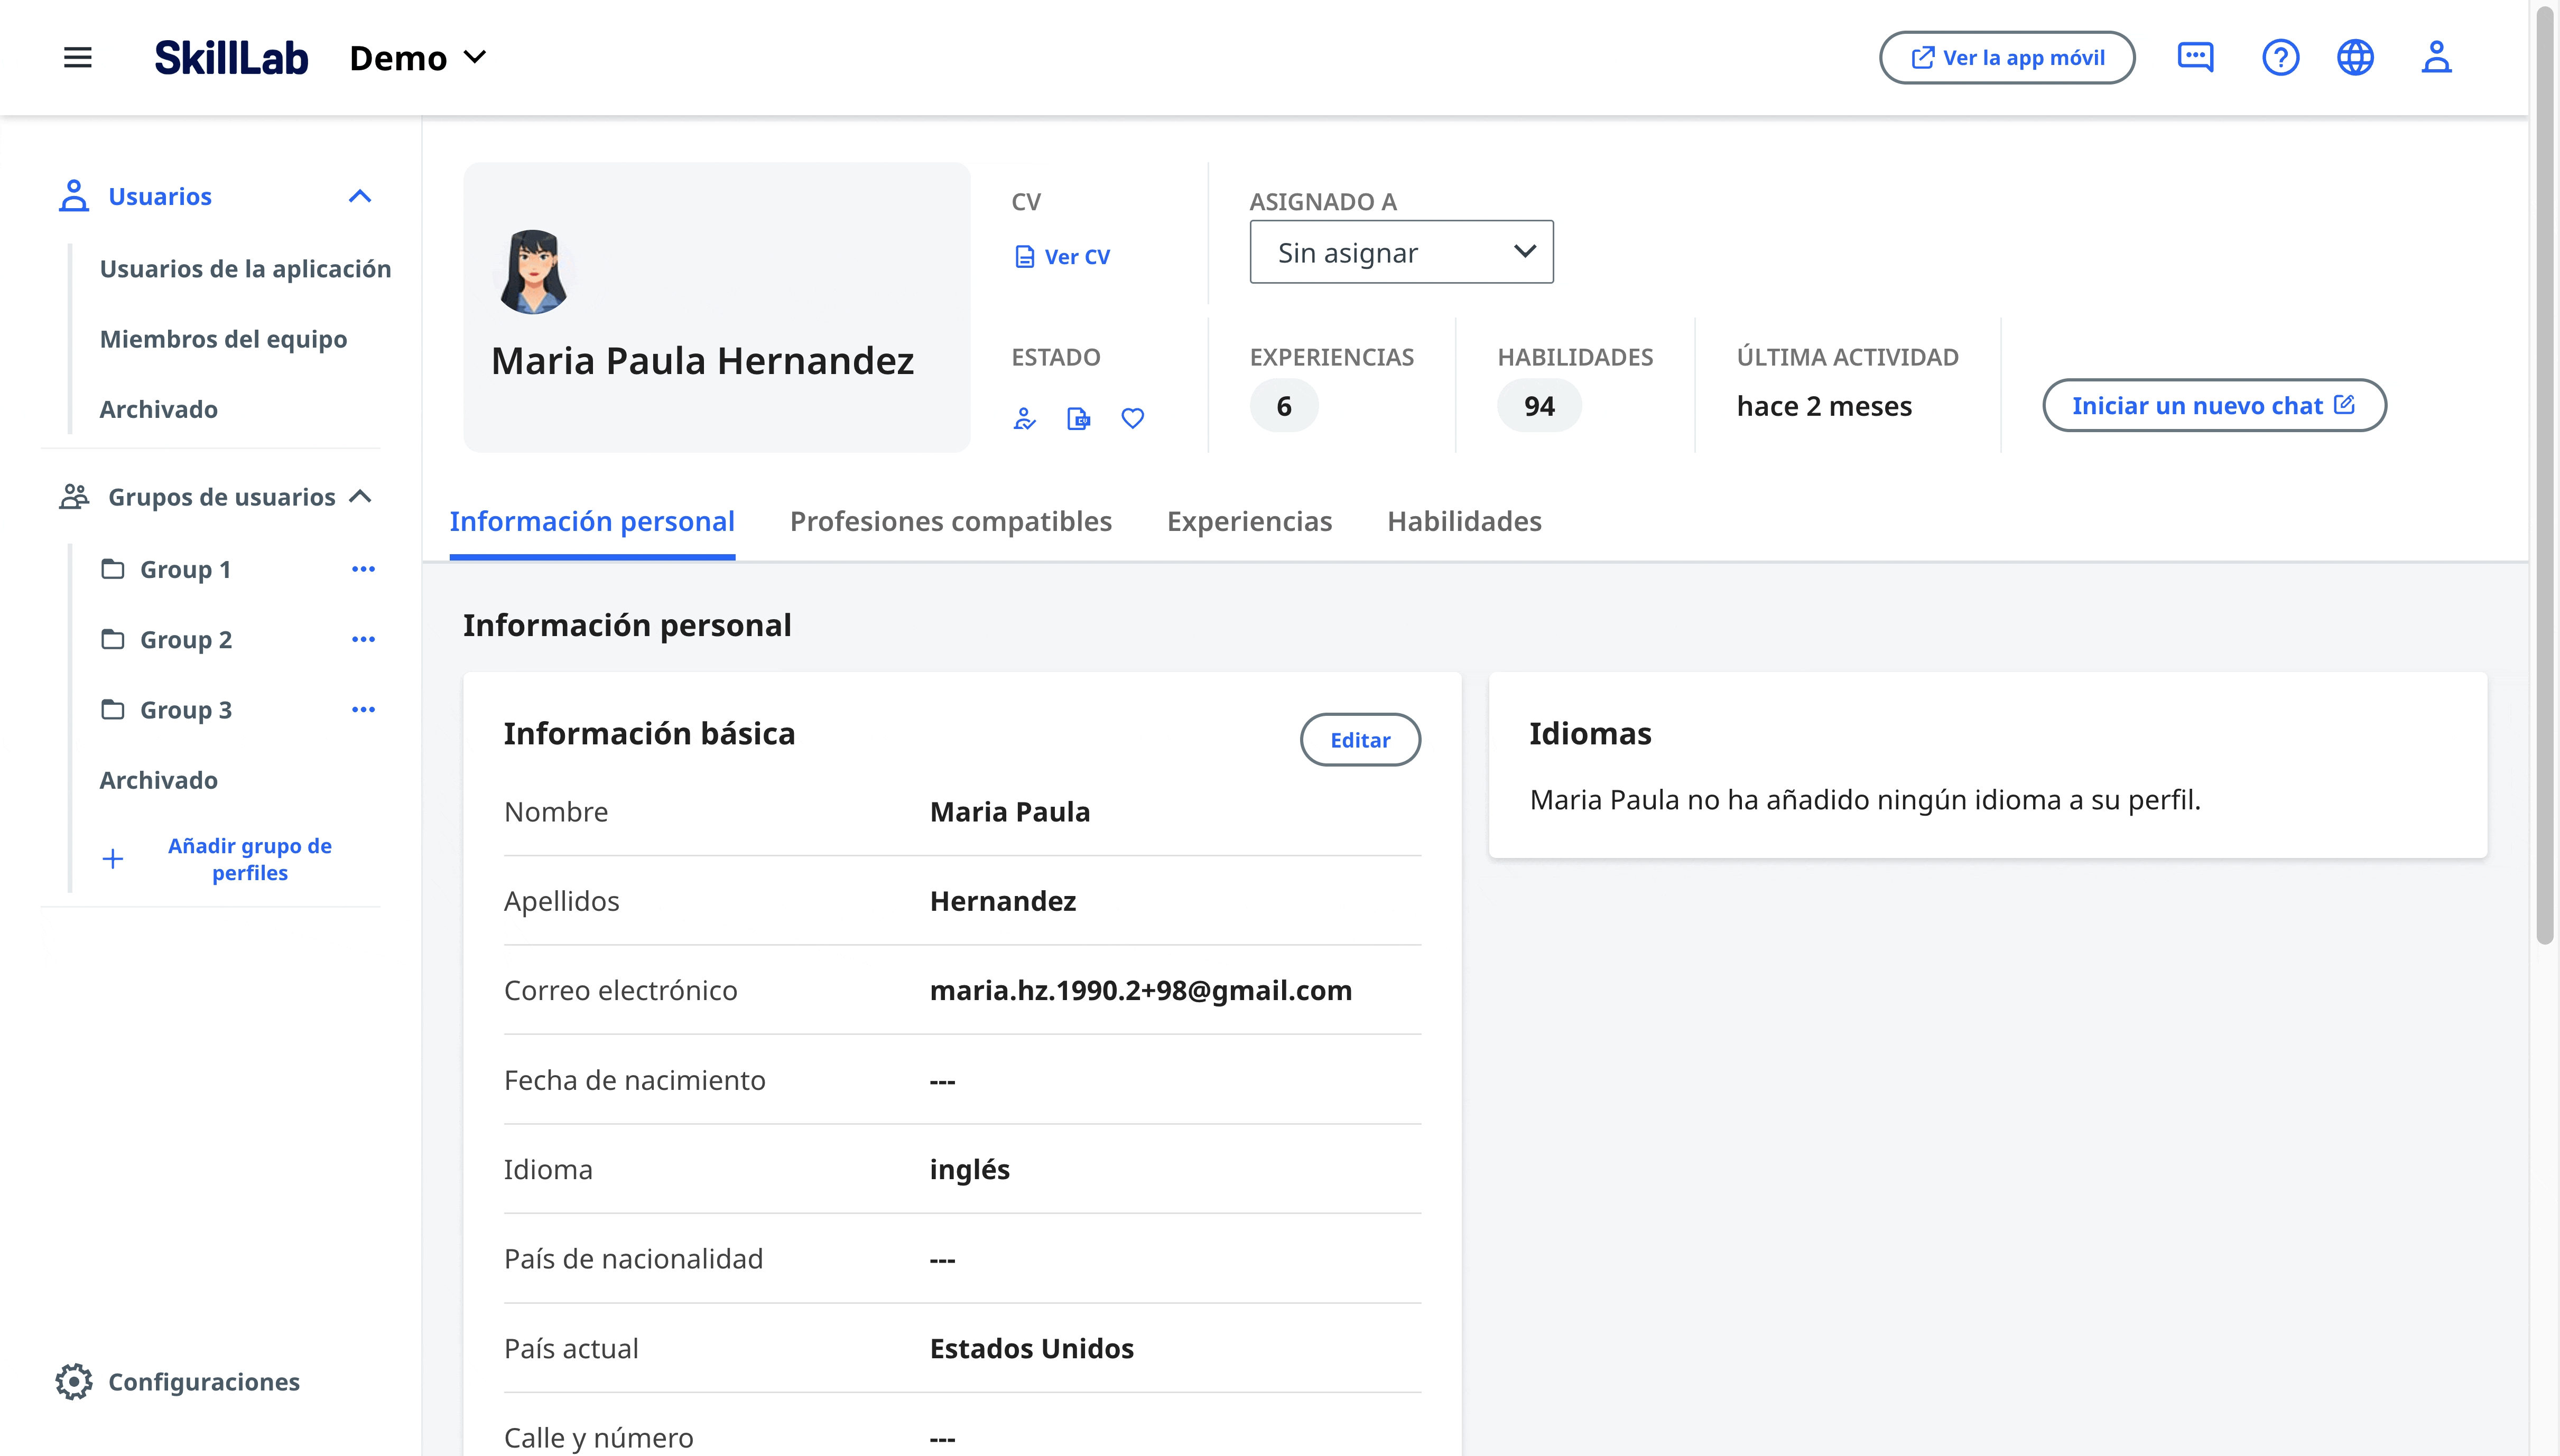2560x1456 pixels.
Task: Open the language globe icon
Action: click(2355, 58)
